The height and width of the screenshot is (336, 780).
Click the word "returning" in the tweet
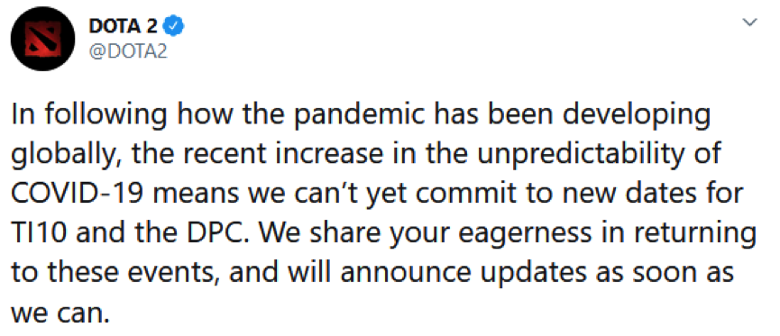[693, 233]
